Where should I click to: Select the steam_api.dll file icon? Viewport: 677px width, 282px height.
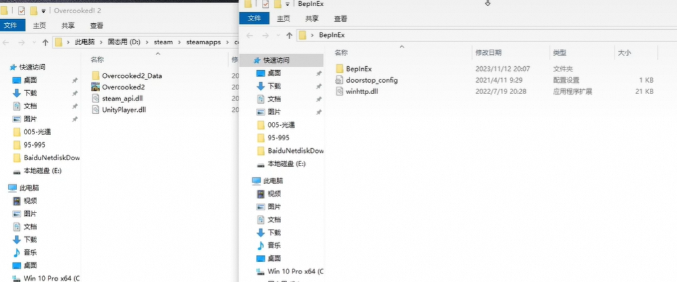[x=96, y=99]
